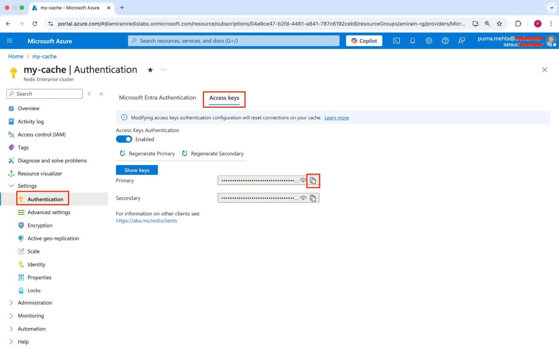Open the notifications bell
This screenshot has height=349, width=559.
pos(413,41)
